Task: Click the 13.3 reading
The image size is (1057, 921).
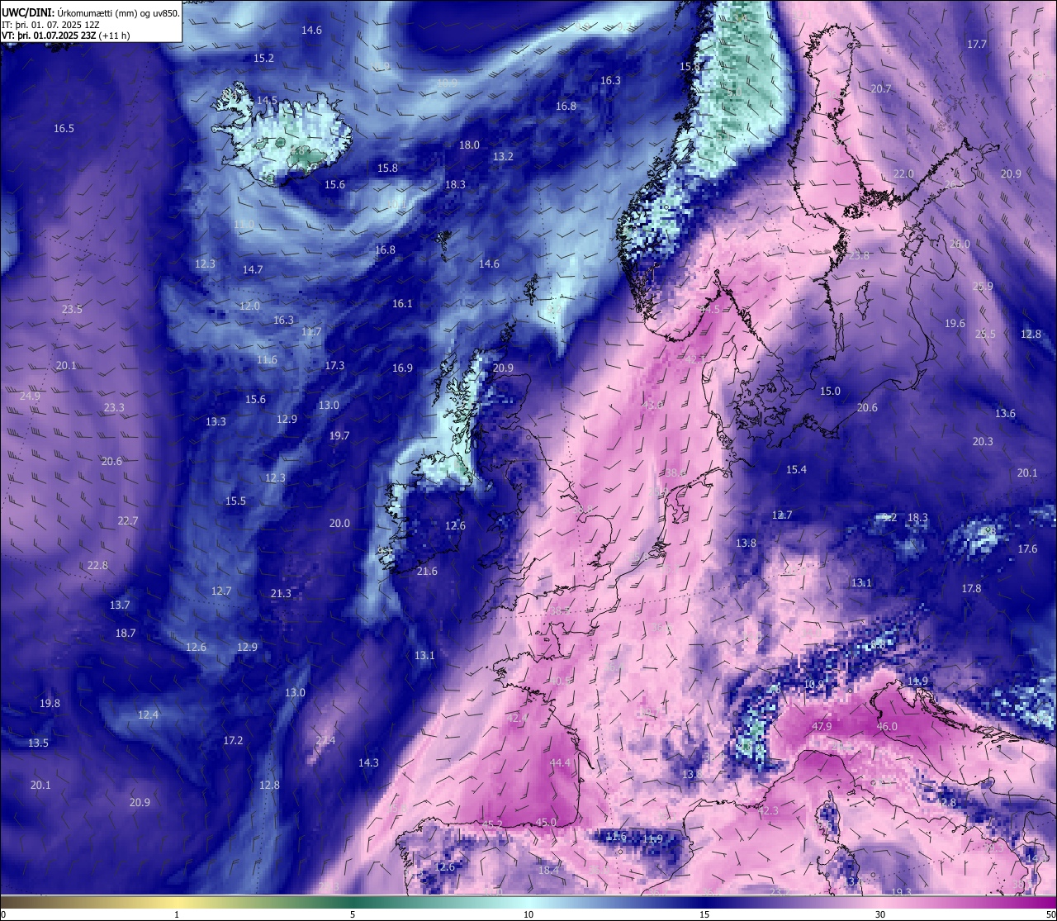Action: [216, 422]
